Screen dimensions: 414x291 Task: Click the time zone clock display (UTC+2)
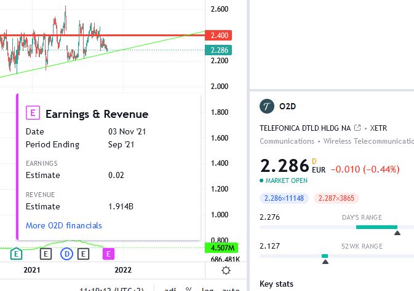[111, 289]
